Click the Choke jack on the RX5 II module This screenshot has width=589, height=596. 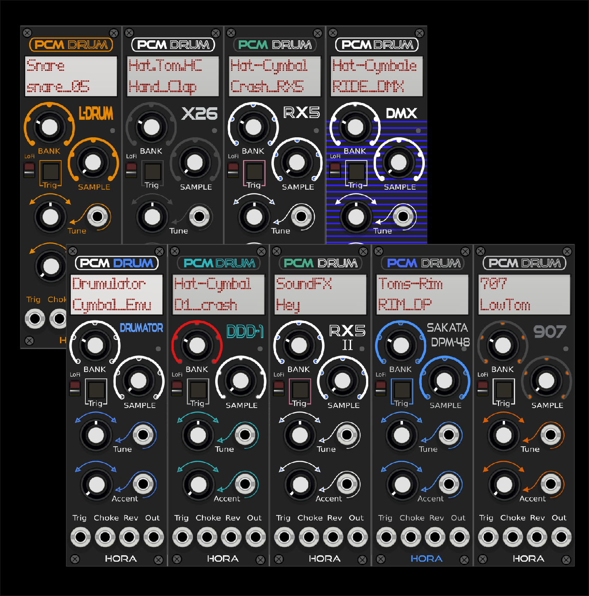[x=309, y=537]
